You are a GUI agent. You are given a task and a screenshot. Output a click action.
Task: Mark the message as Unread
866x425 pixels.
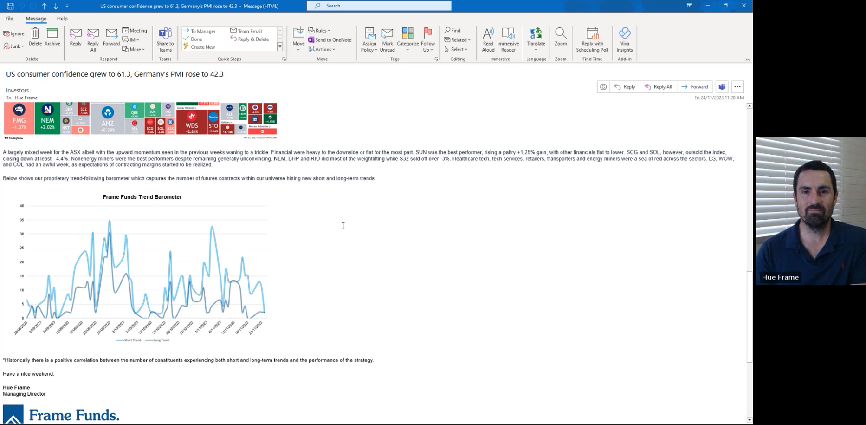coord(387,40)
